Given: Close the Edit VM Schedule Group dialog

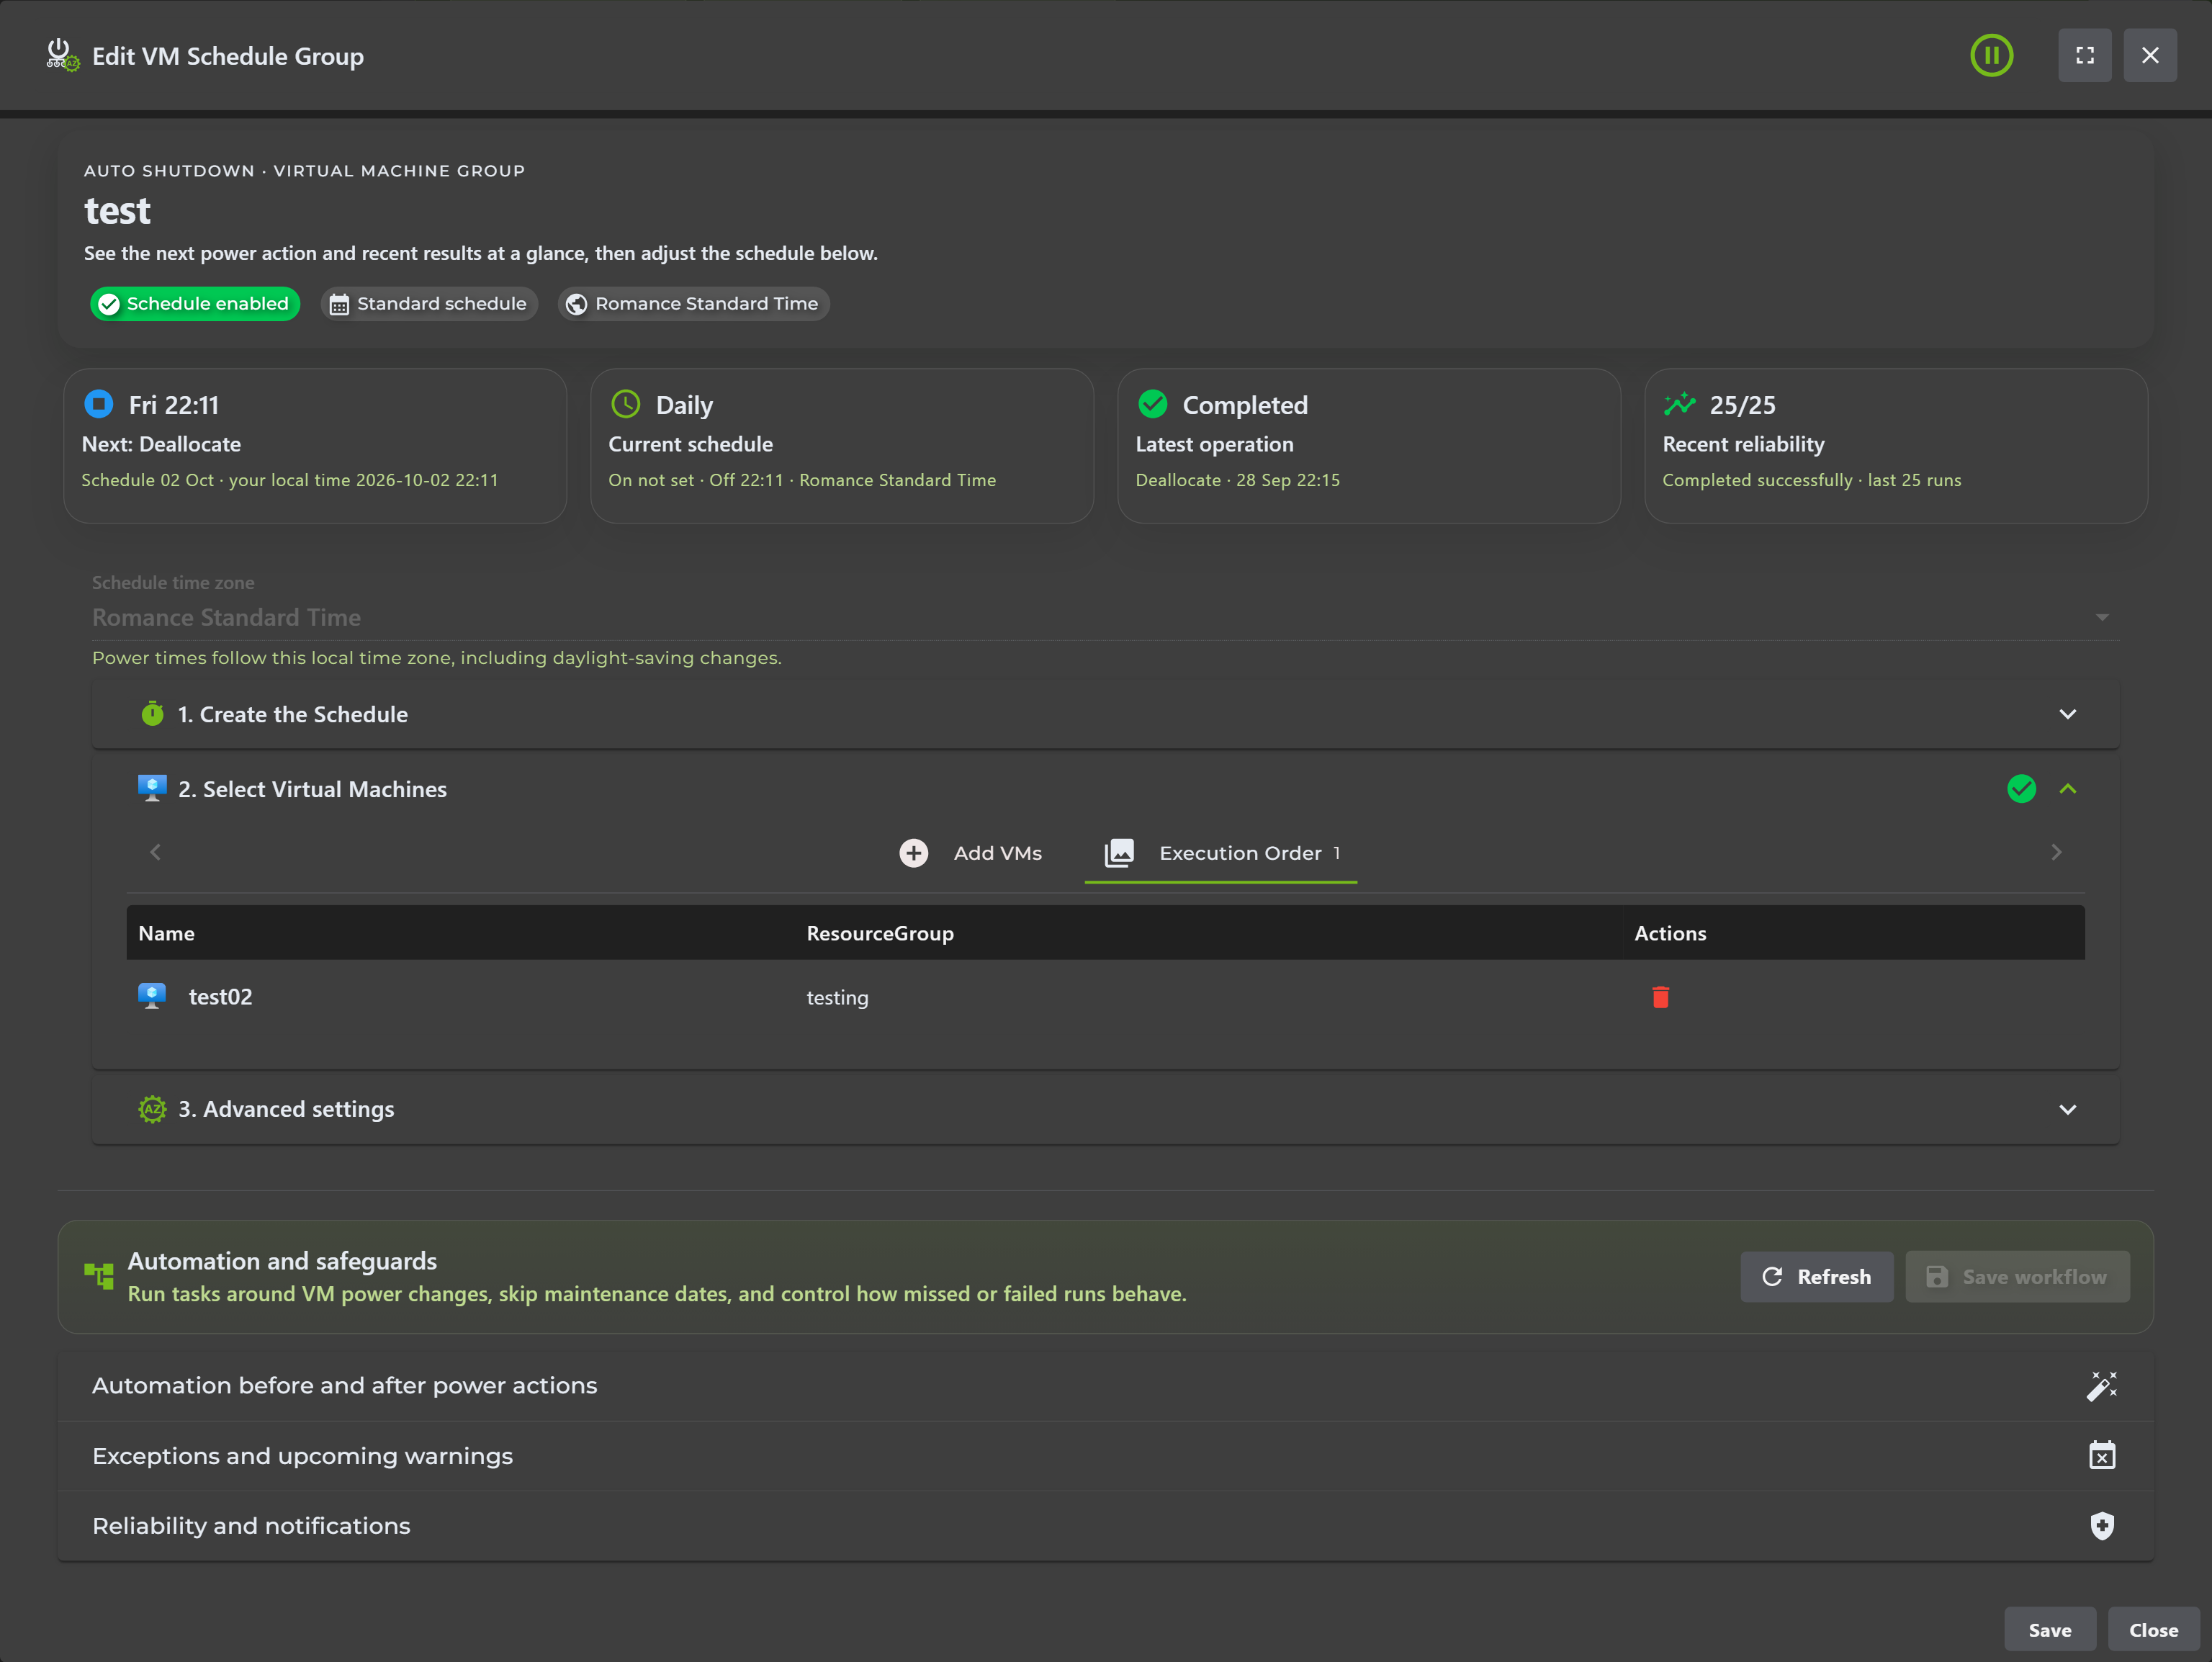Looking at the screenshot, I should pyautogui.click(x=2150, y=55).
